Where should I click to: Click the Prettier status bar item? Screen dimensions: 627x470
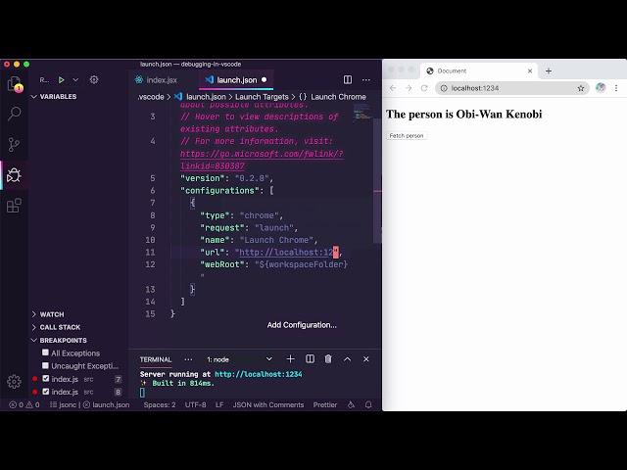tap(325, 404)
